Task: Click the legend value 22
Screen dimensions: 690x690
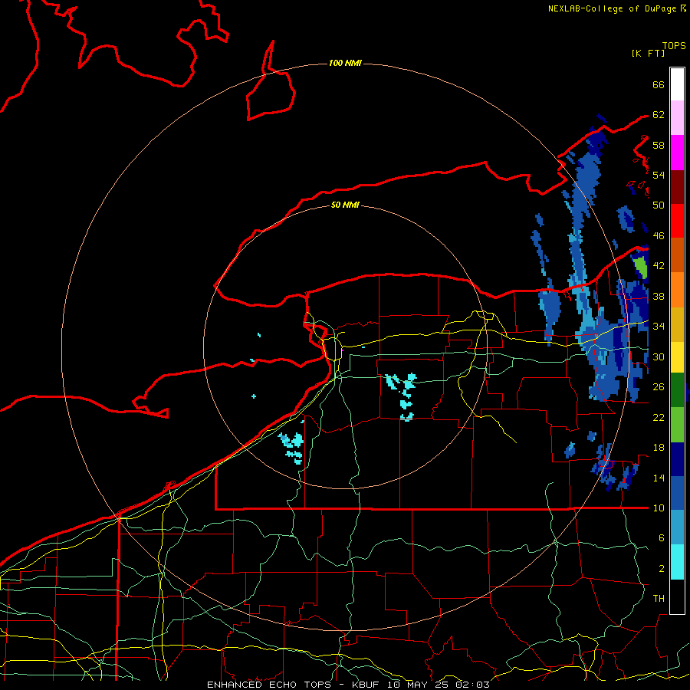Action: point(659,417)
